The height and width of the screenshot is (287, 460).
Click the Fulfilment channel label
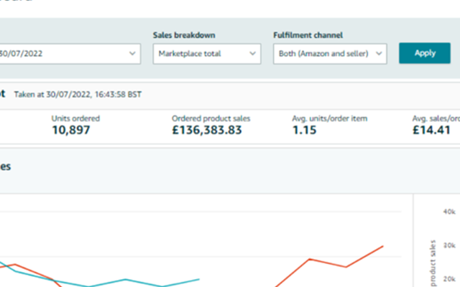coord(308,35)
